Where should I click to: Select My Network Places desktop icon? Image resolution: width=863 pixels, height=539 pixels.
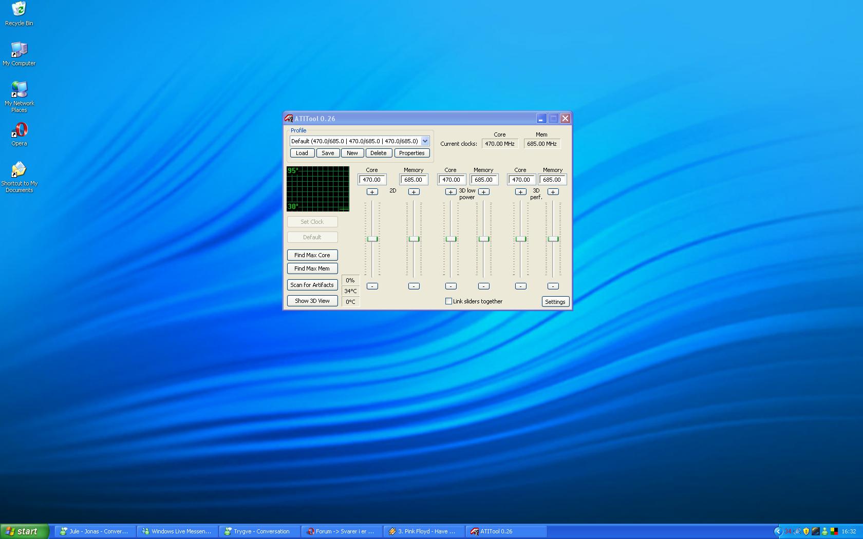coord(19,97)
